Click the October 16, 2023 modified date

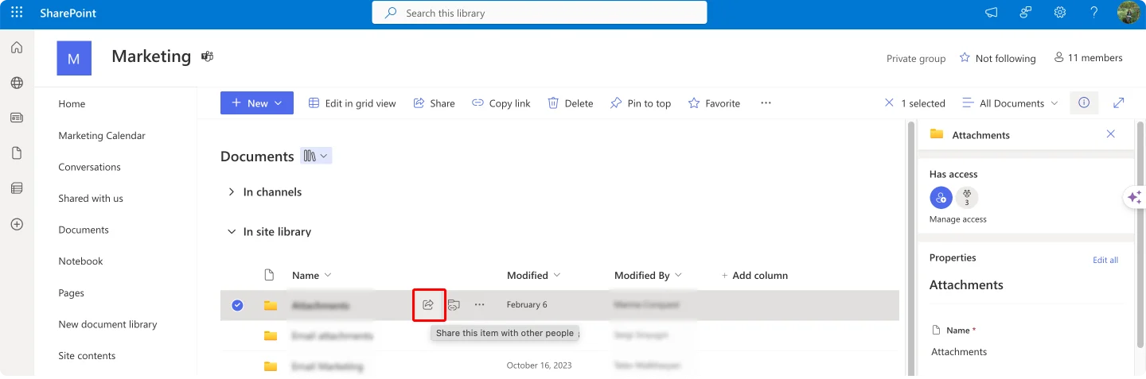[x=539, y=366]
